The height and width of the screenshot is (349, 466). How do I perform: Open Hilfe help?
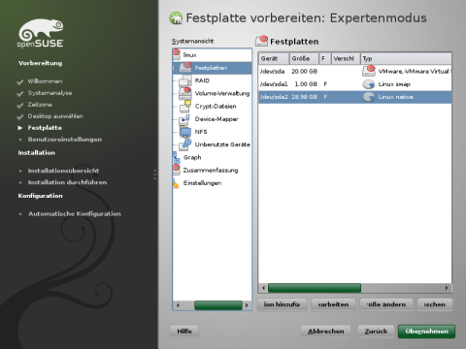pyautogui.click(x=184, y=332)
